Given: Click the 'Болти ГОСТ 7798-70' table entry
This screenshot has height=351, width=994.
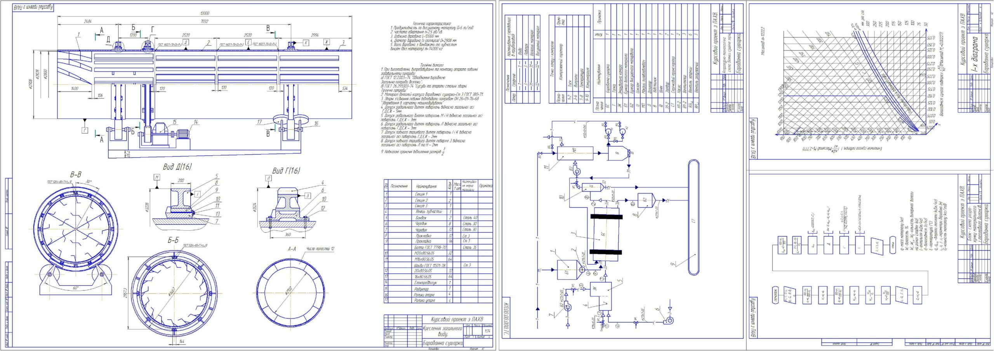Looking at the screenshot, I should pos(430,247).
